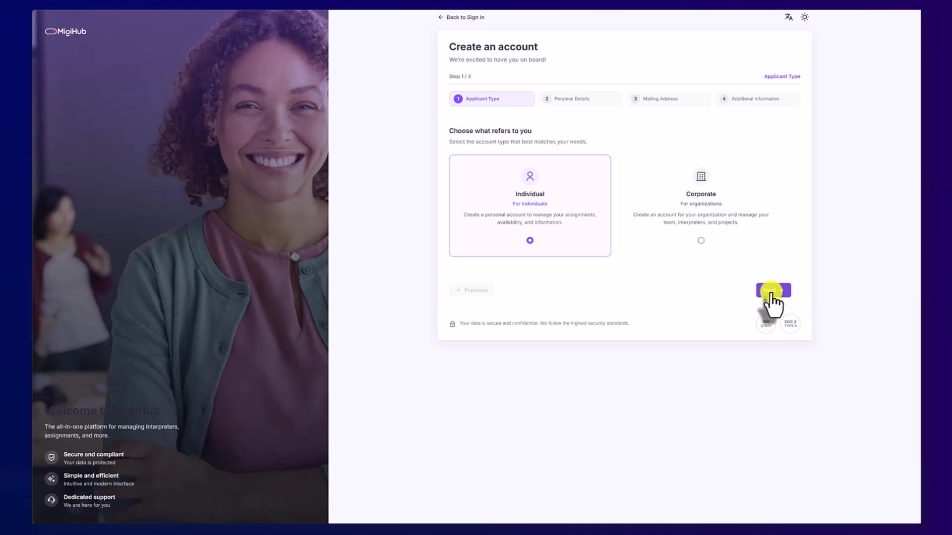Click the back arrow beside Sign in
The width and height of the screenshot is (952, 535).
pyautogui.click(x=440, y=17)
